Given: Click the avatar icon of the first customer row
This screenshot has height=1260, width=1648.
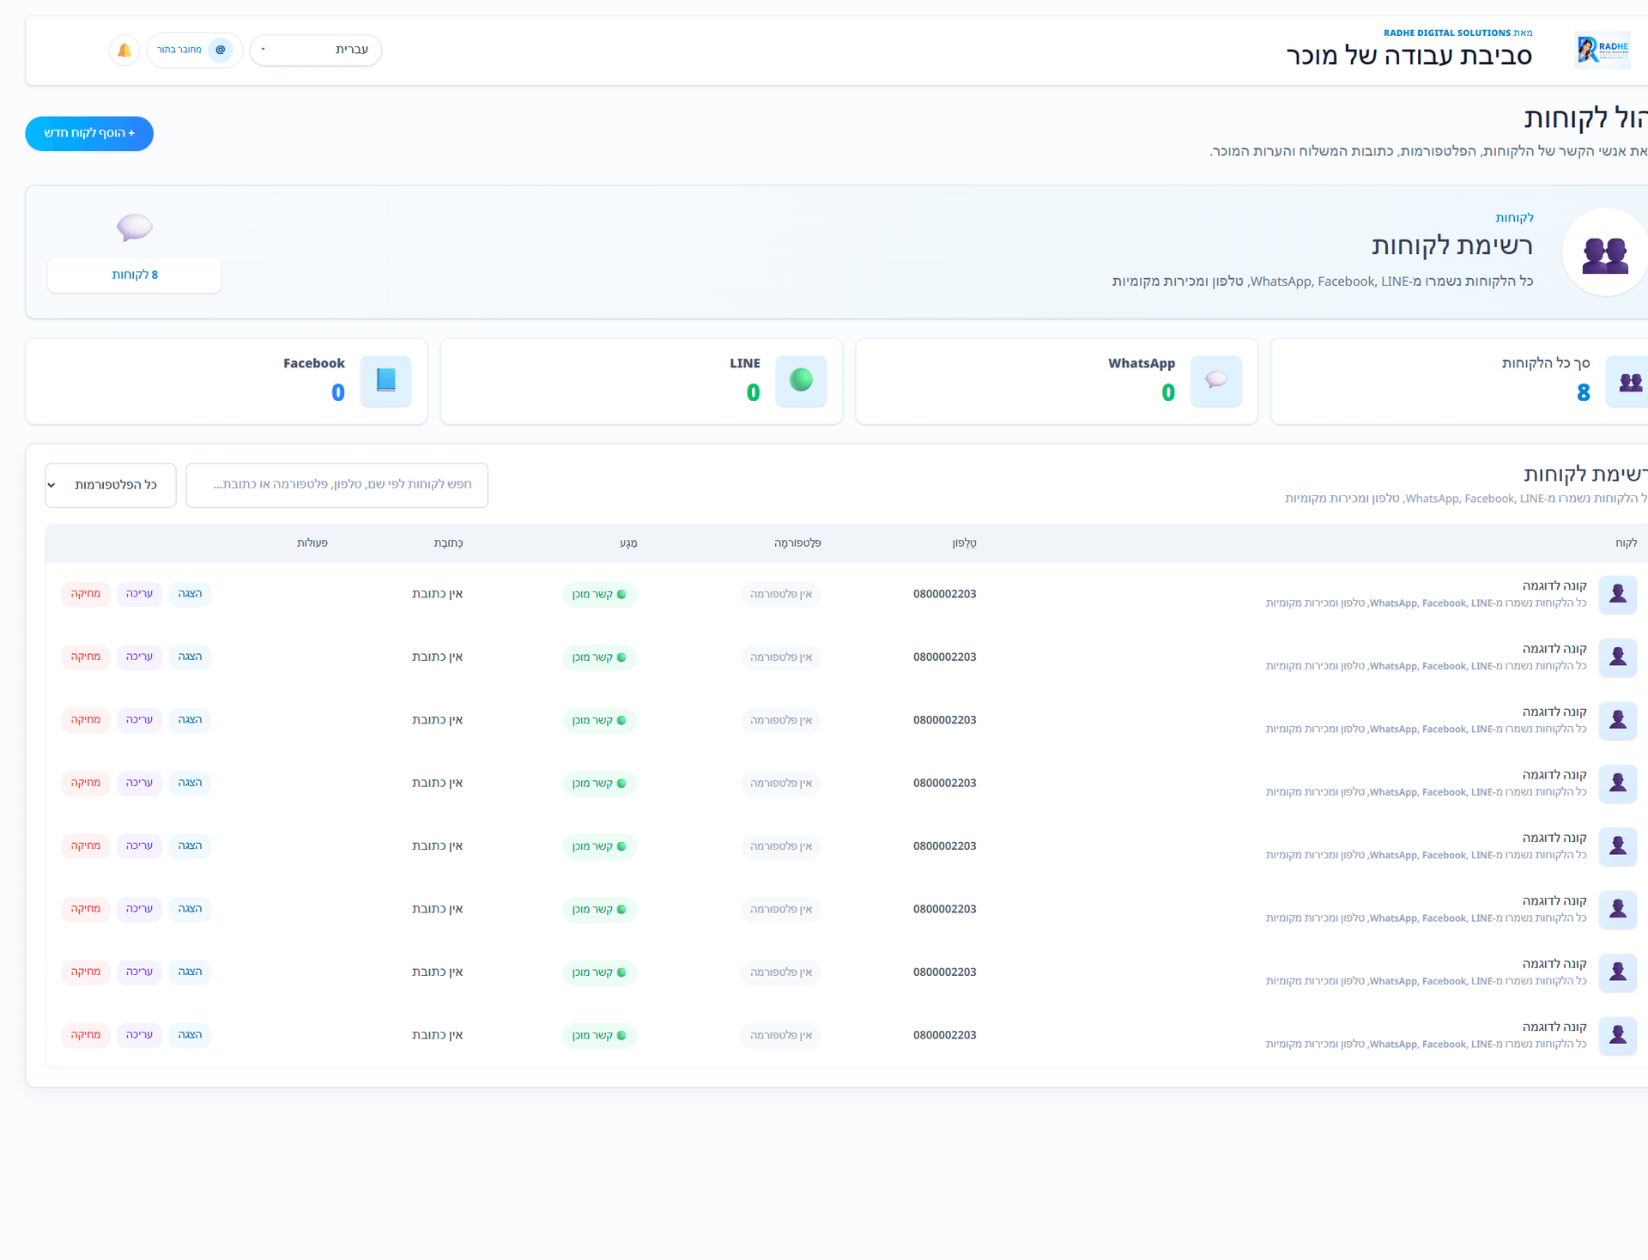Looking at the screenshot, I should click(1618, 594).
